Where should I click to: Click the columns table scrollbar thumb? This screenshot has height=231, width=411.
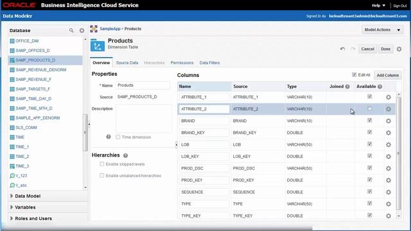pos(399,153)
